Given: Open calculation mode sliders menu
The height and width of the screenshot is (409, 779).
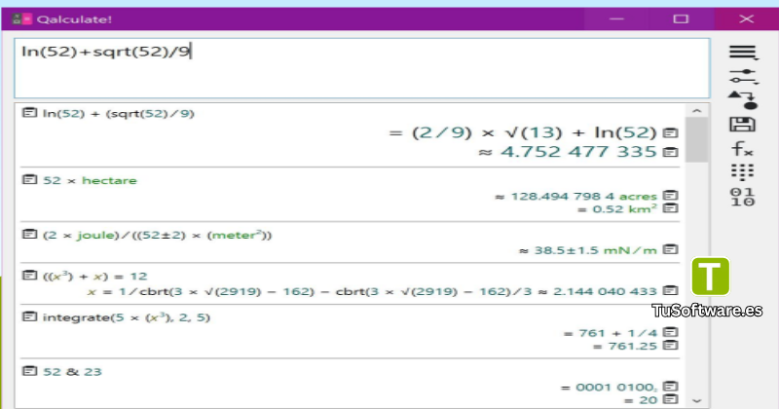Looking at the screenshot, I should [743, 77].
